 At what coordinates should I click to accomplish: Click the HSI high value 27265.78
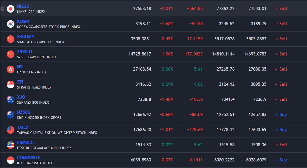226,69
